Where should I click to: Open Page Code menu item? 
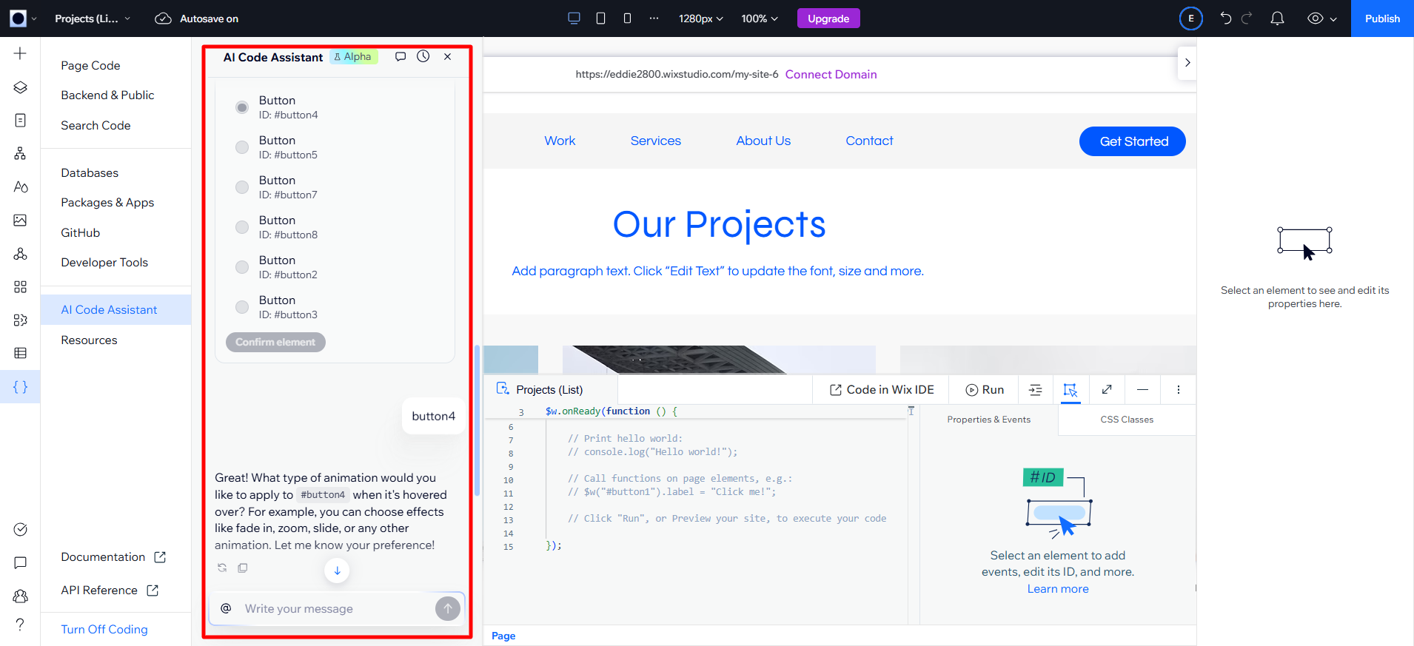[x=90, y=65]
